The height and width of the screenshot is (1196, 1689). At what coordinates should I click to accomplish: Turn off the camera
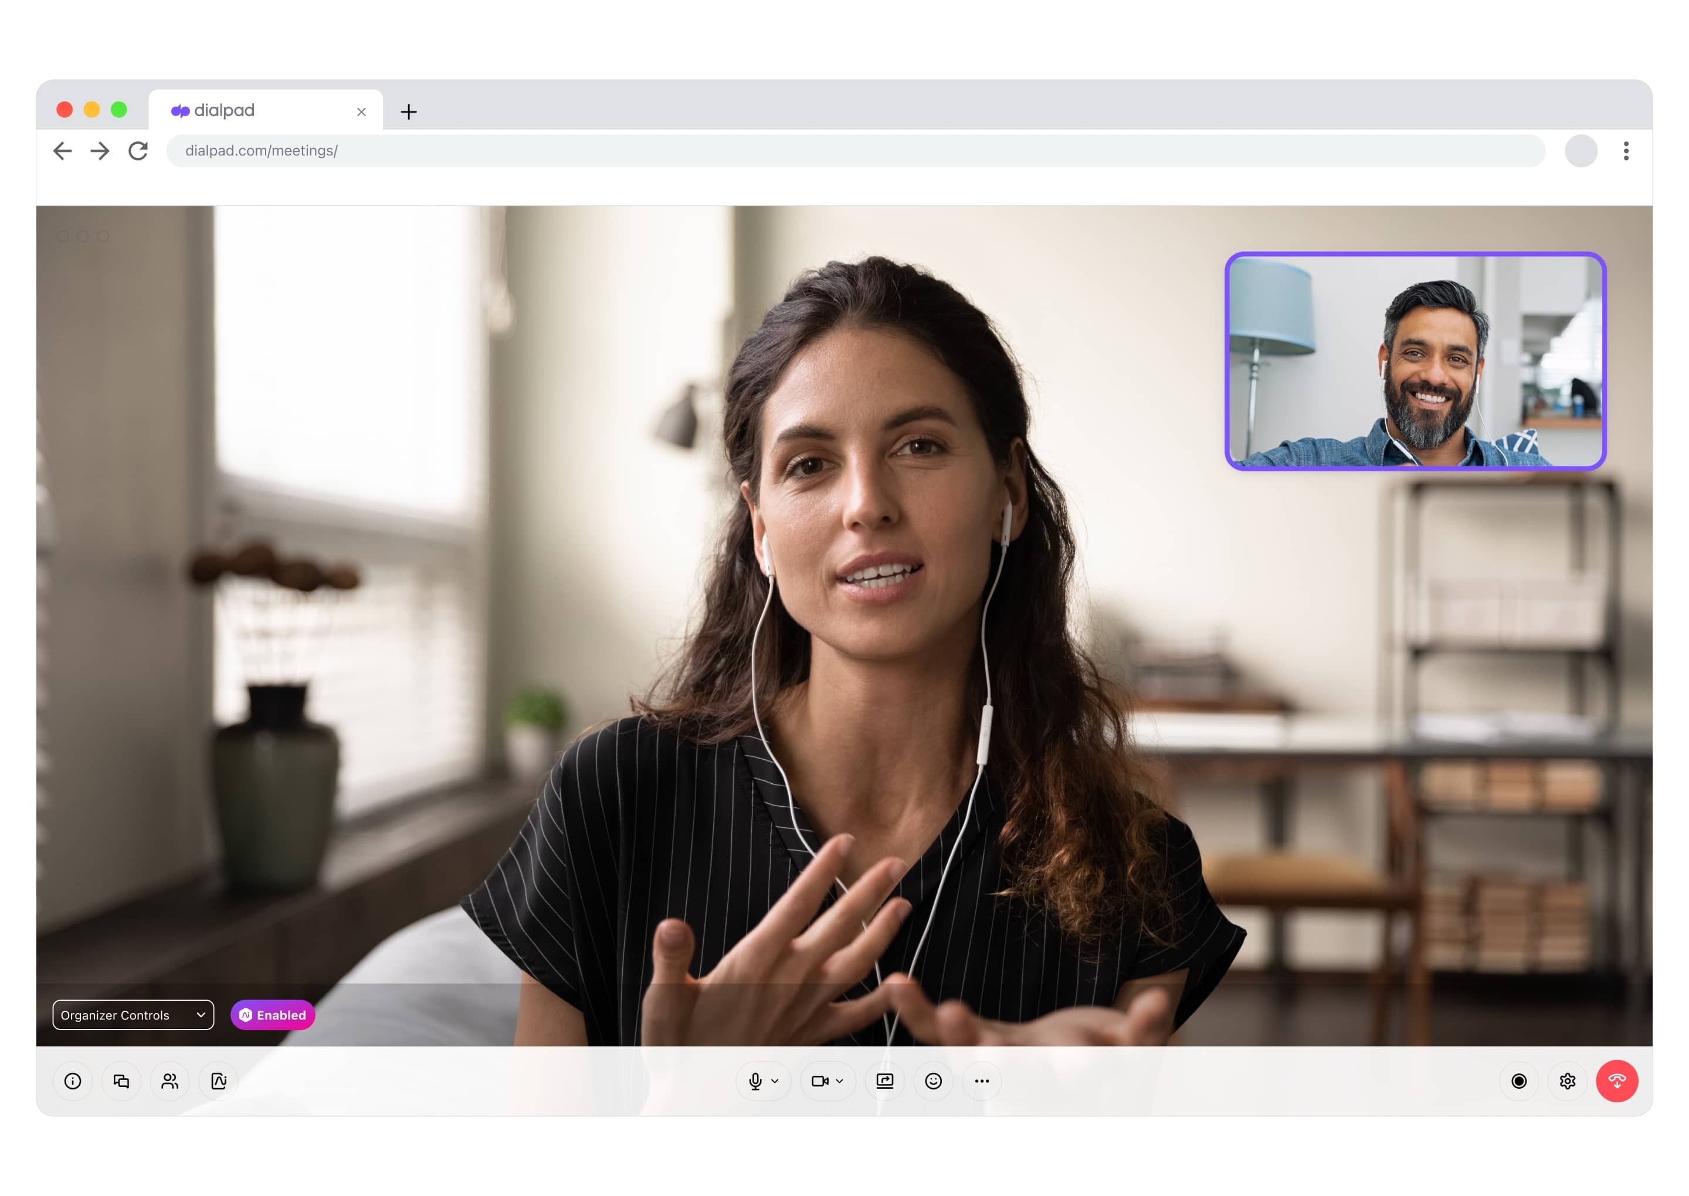click(820, 1081)
